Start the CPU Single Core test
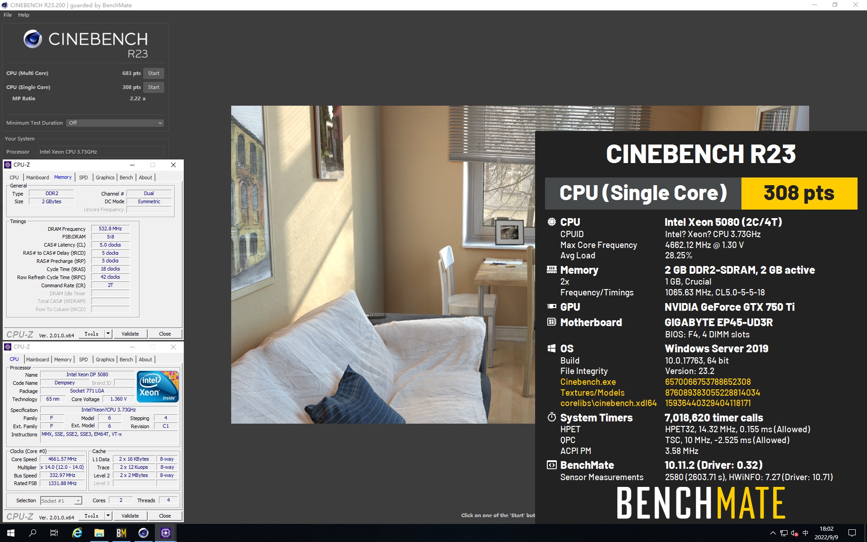867x542 pixels. tap(154, 87)
